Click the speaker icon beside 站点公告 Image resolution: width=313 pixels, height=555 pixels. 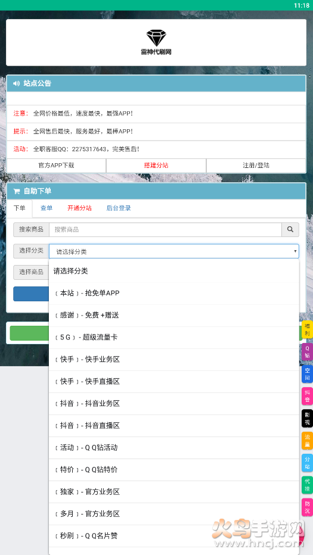[x=16, y=83]
